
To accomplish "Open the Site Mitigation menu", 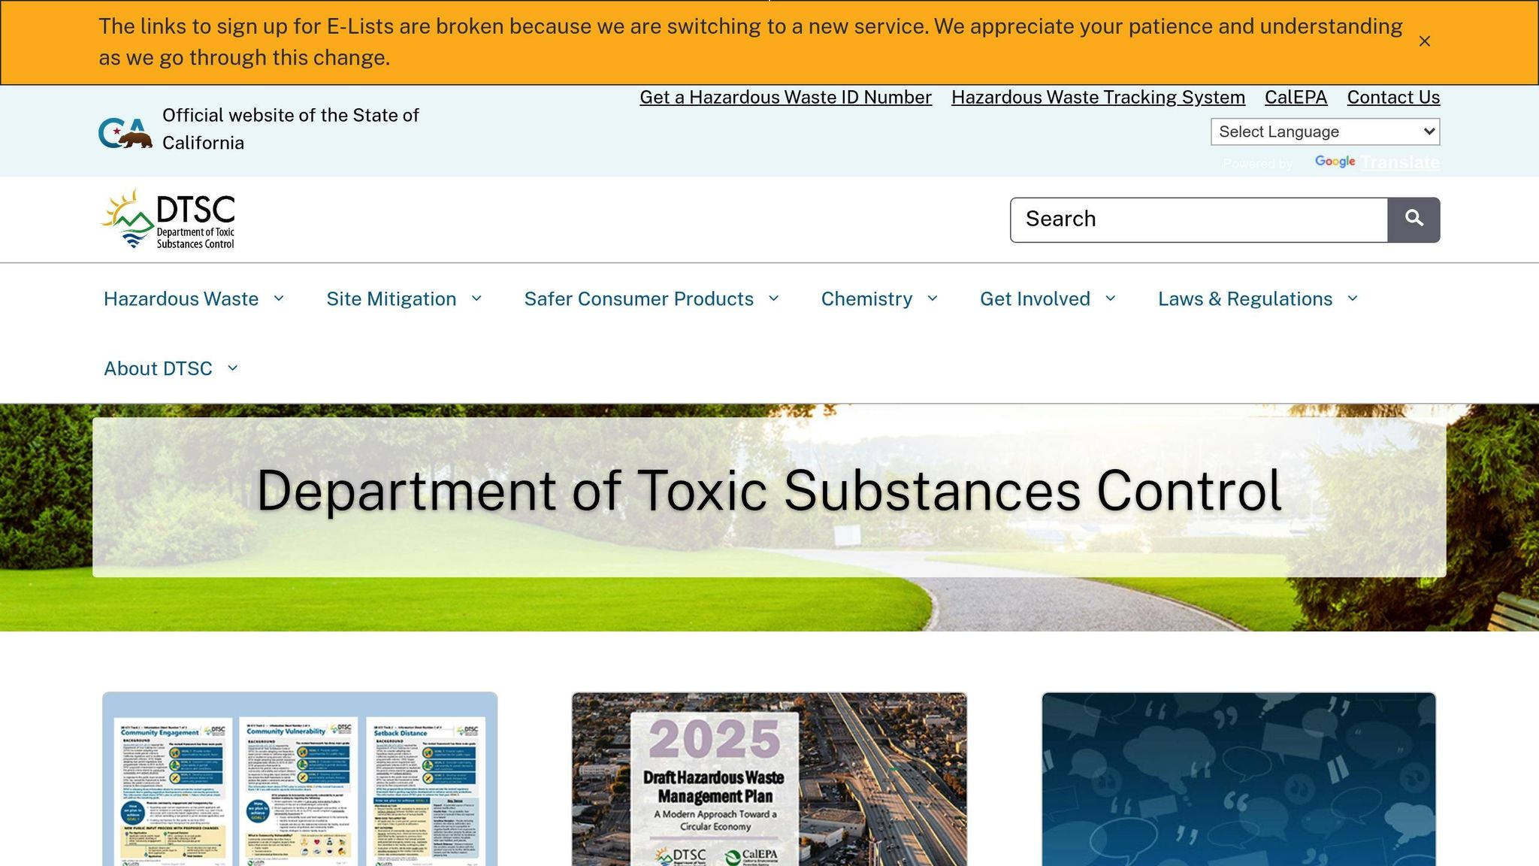I will point(391,298).
